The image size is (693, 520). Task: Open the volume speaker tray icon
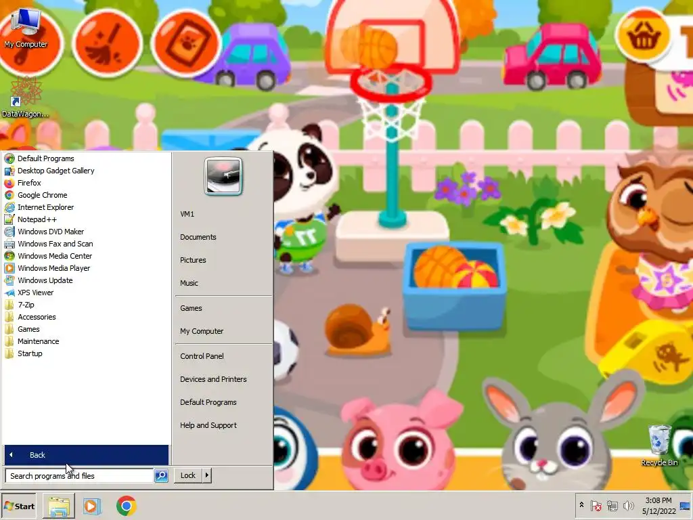(628, 506)
